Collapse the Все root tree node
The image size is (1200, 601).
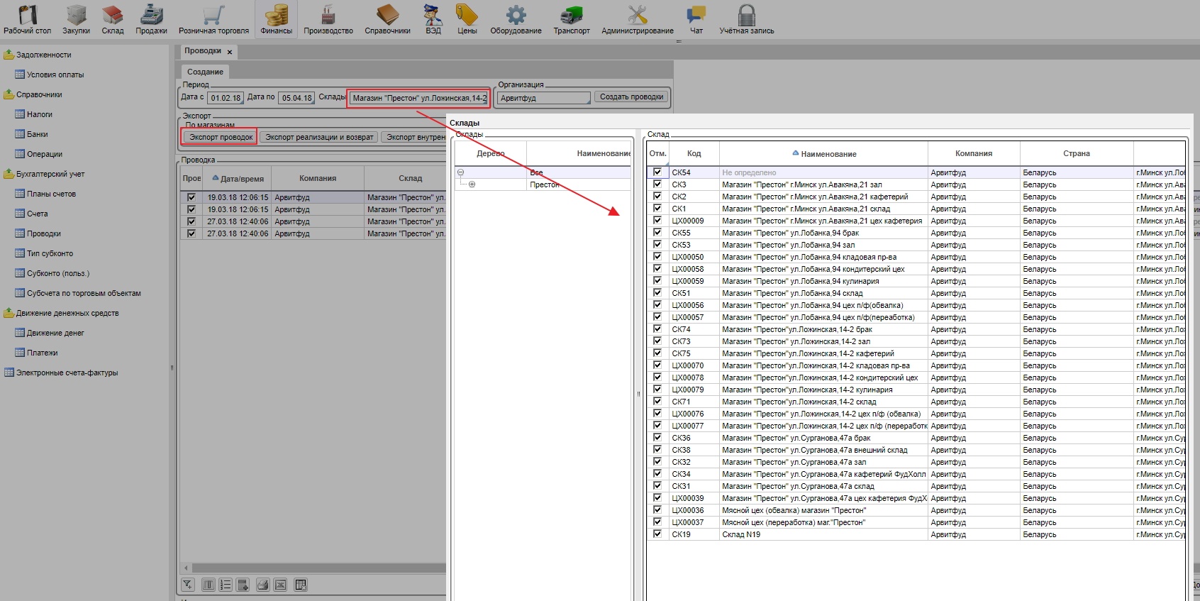coord(461,172)
